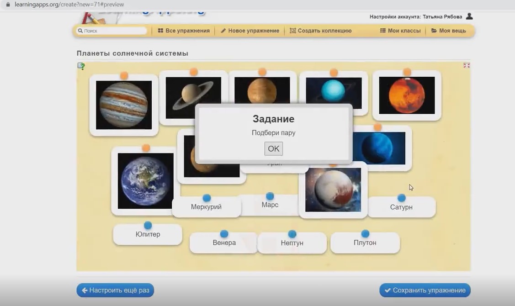
Task: Select Создать коллекцию in the navigation bar
Action: point(321,31)
